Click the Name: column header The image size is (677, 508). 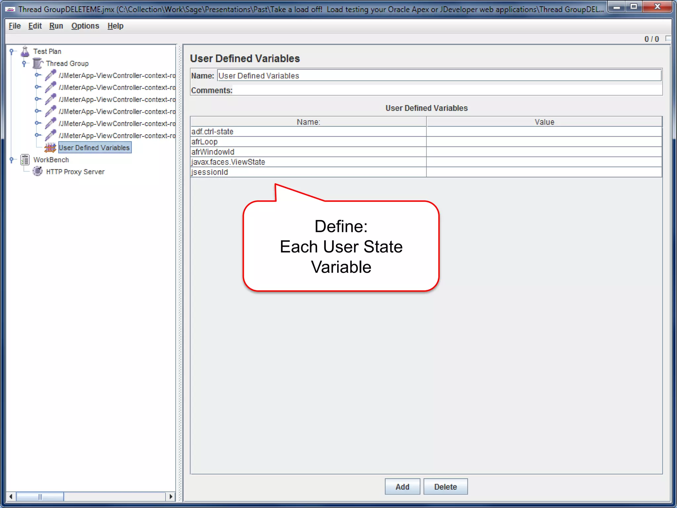click(308, 122)
